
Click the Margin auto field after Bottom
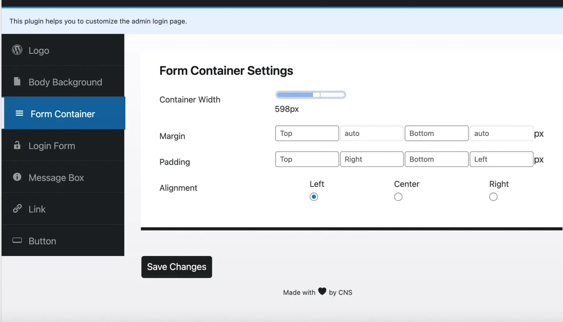click(x=501, y=133)
